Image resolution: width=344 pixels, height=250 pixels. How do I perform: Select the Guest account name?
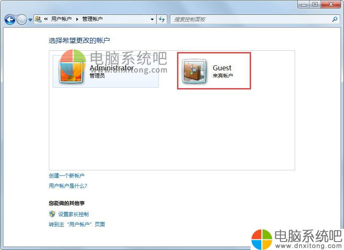[222, 68]
